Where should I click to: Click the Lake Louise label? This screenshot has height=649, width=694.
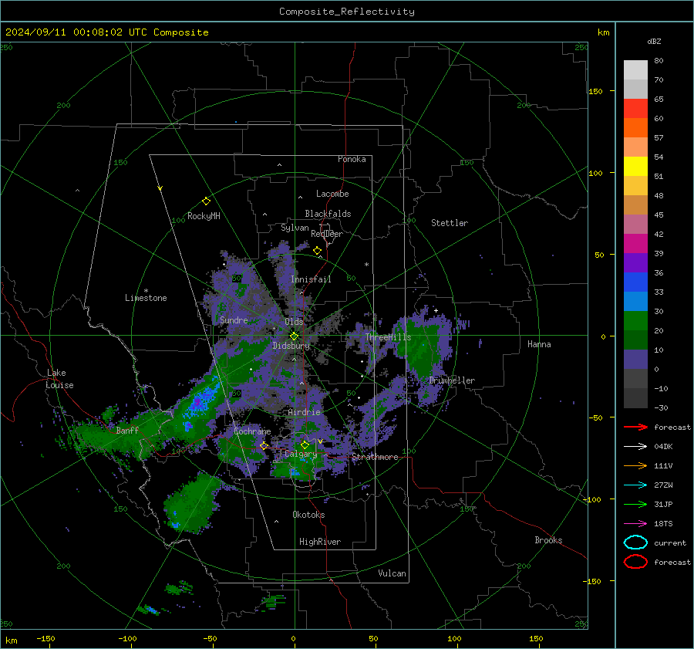coord(59,379)
